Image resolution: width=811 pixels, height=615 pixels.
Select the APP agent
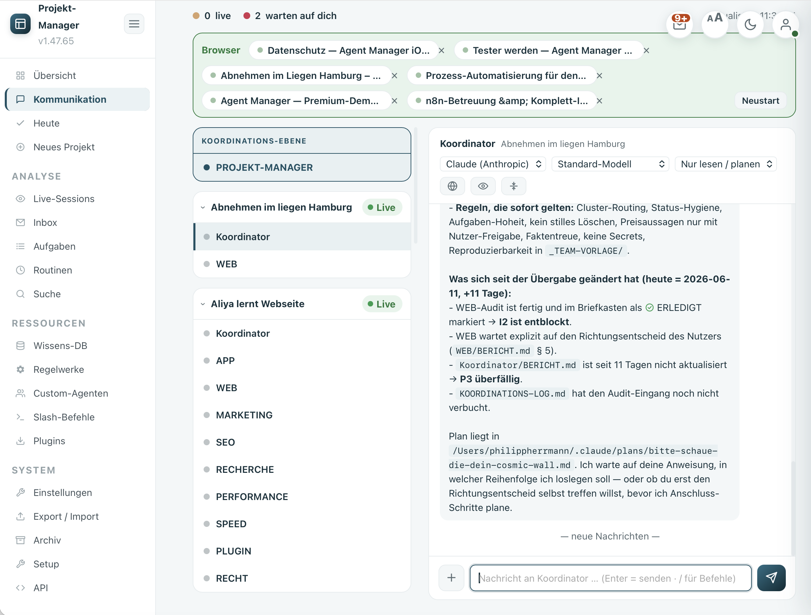302,361
